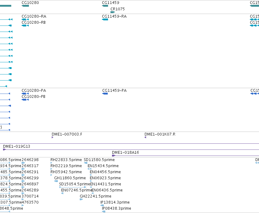The height and width of the screenshot is (213, 259).
Task: Click the DME1-001K07.R feature label
Action: coord(160,134)
